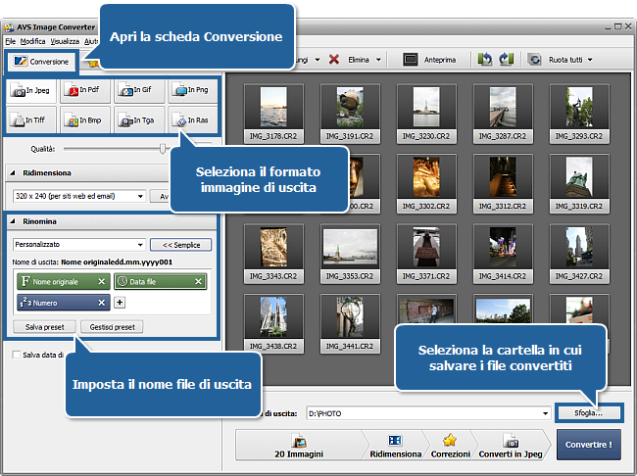Open the Modifica menu

(32, 42)
